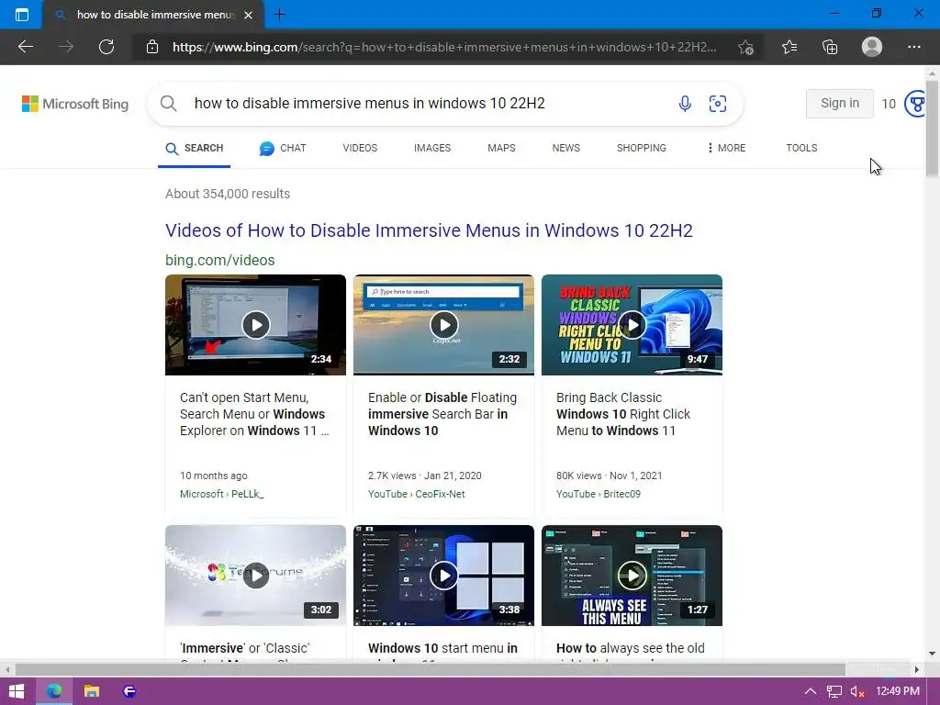Play the 'Bring Back Classic' right click video
Image resolution: width=940 pixels, height=705 pixels.
[x=632, y=325]
